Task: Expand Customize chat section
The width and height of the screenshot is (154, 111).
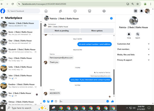Action: pos(133,44)
